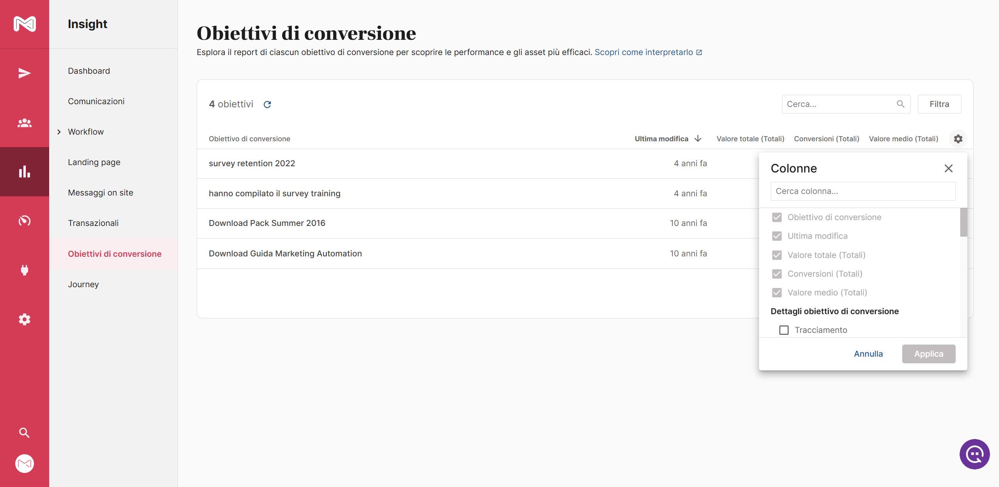This screenshot has height=487, width=999.
Task: Toggle Ultima modifica checkbox
Action: (x=777, y=236)
